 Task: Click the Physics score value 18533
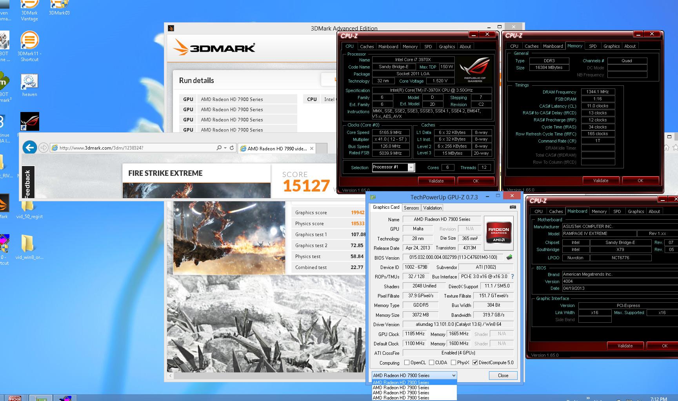357,224
